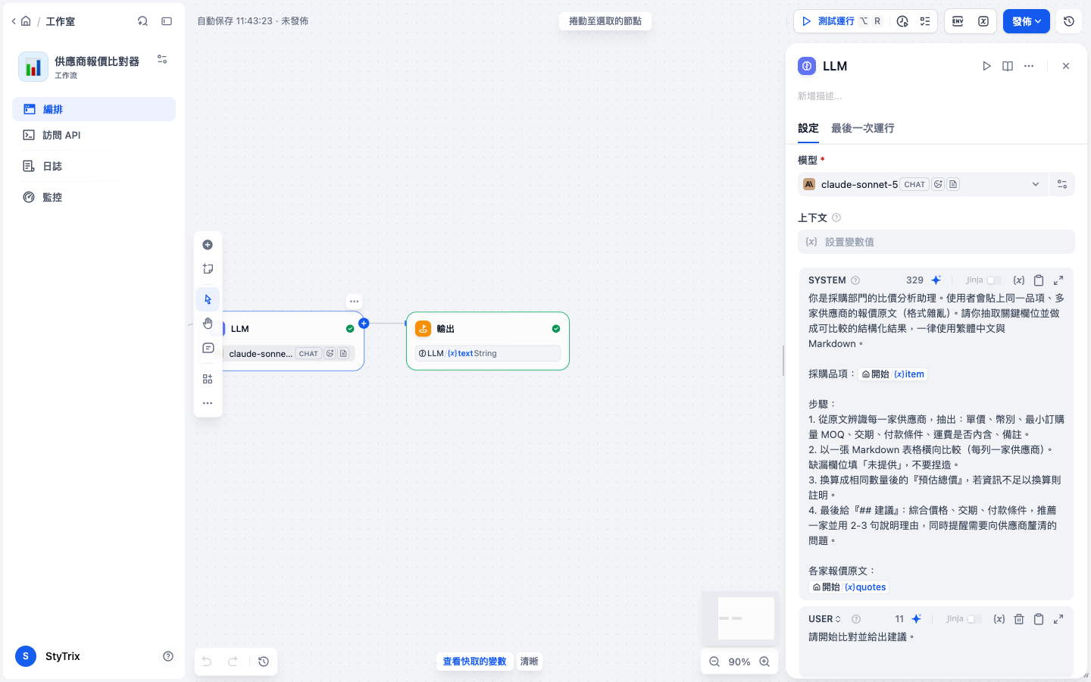Open the home icon in the breadcrumb
This screenshot has height=682, width=1091.
coord(26,21)
